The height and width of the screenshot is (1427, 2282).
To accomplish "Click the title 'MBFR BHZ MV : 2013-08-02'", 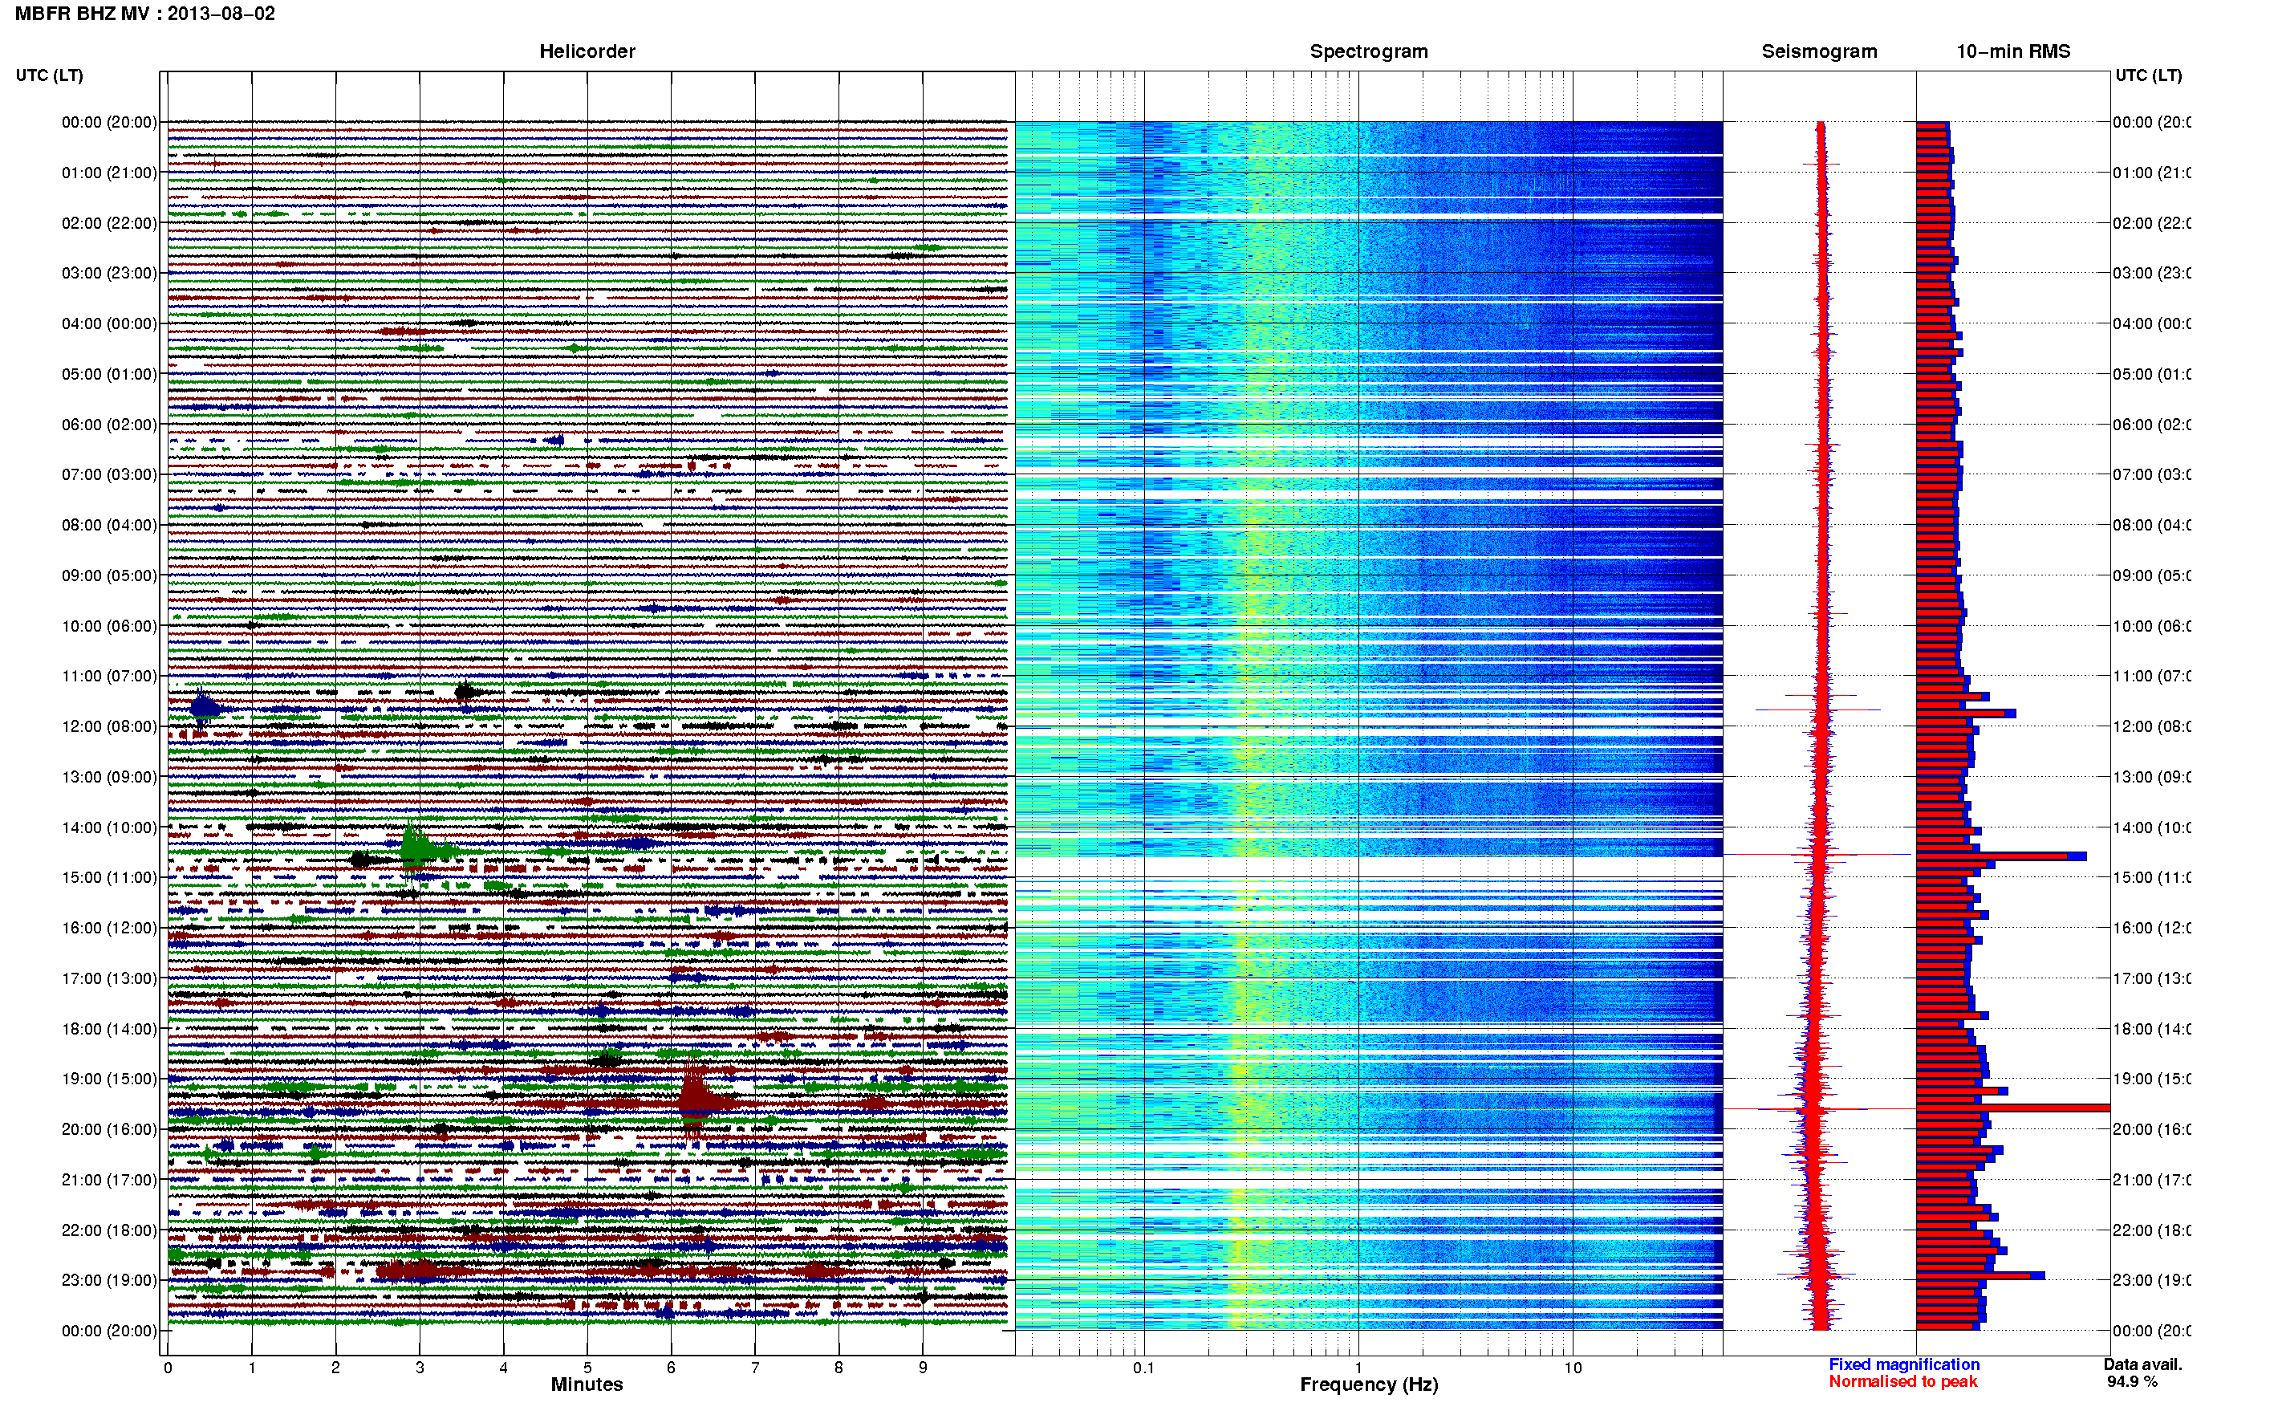I will [145, 13].
